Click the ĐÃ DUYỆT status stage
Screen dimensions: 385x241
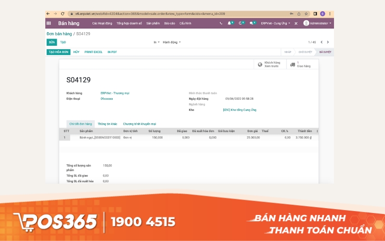click(x=325, y=52)
